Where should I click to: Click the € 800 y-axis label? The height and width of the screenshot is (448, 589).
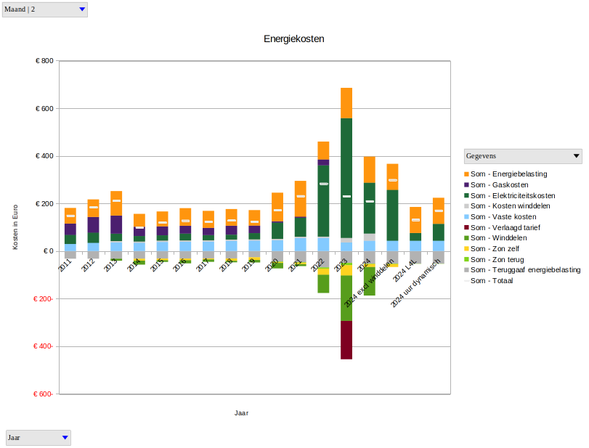click(x=44, y=61)
